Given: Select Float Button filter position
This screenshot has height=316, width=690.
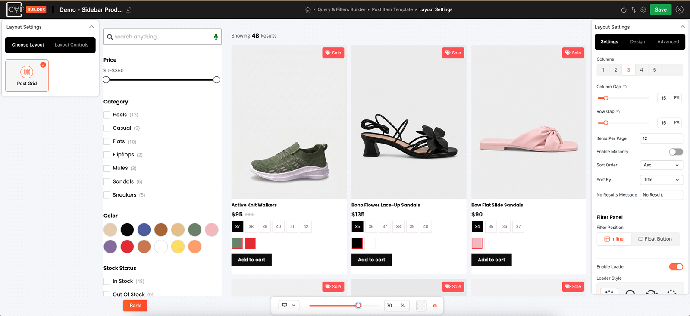Looking at the screenshot, I should click(x=655, y=239).
